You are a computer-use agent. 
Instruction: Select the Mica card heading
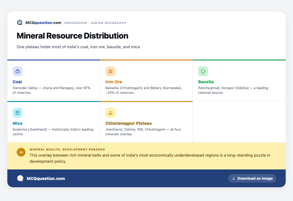coord(17,123)
